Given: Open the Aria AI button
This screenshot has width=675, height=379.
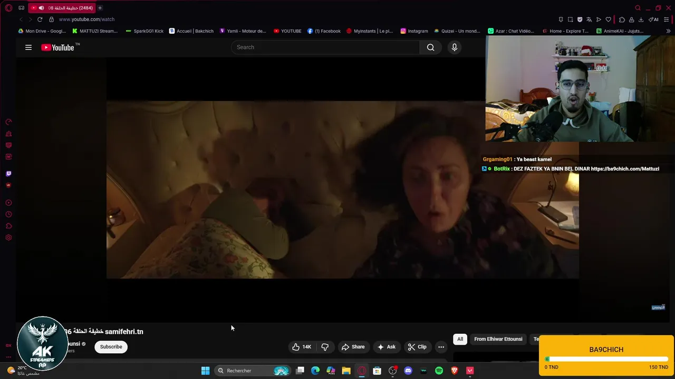Looking at the screenshot, I should tap(653, 19).
